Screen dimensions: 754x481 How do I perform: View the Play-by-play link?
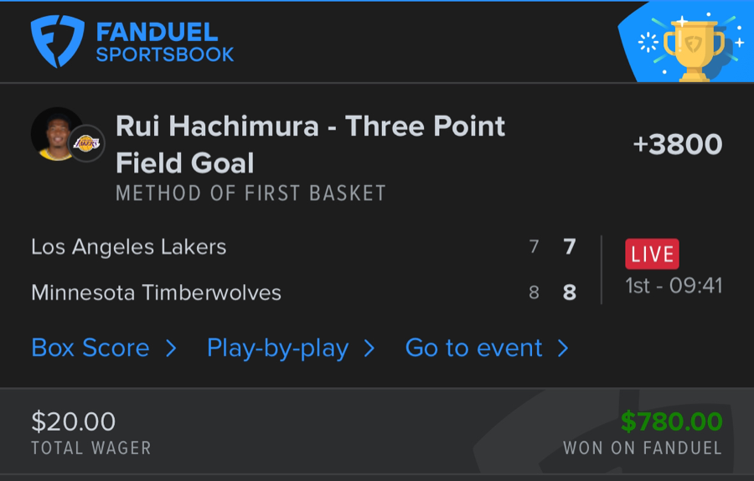278,348
